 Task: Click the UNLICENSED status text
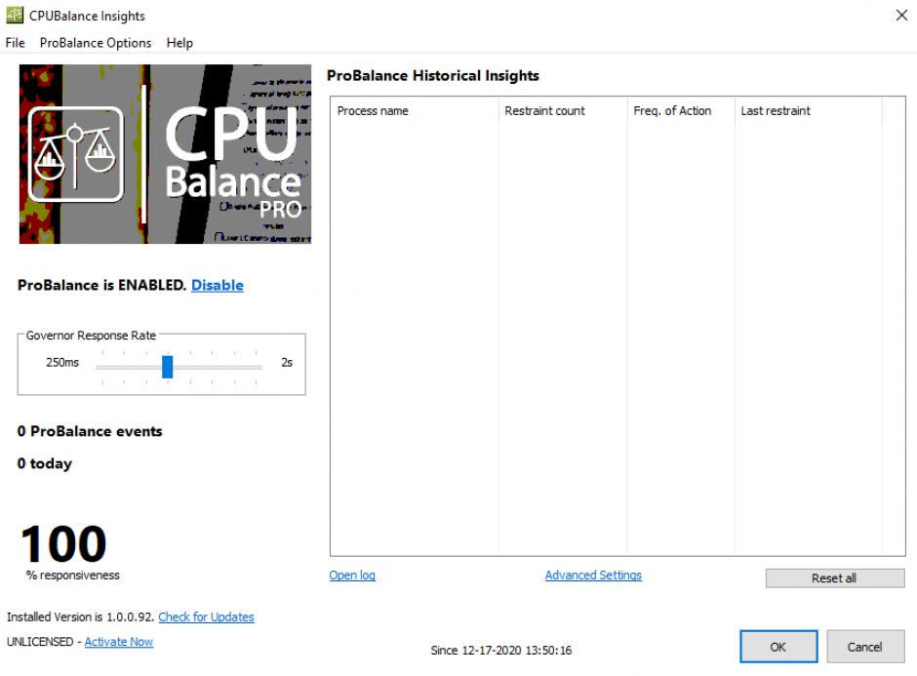(x=40, y=642)
